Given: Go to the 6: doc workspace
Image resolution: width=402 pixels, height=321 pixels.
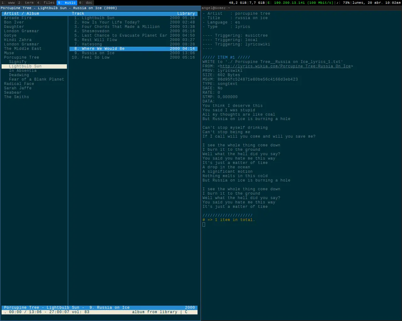Looking at the screenshot, I should point(86,3).
